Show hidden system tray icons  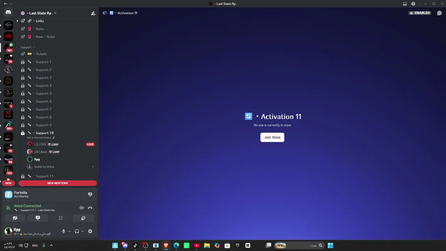[x=51, y=245]
